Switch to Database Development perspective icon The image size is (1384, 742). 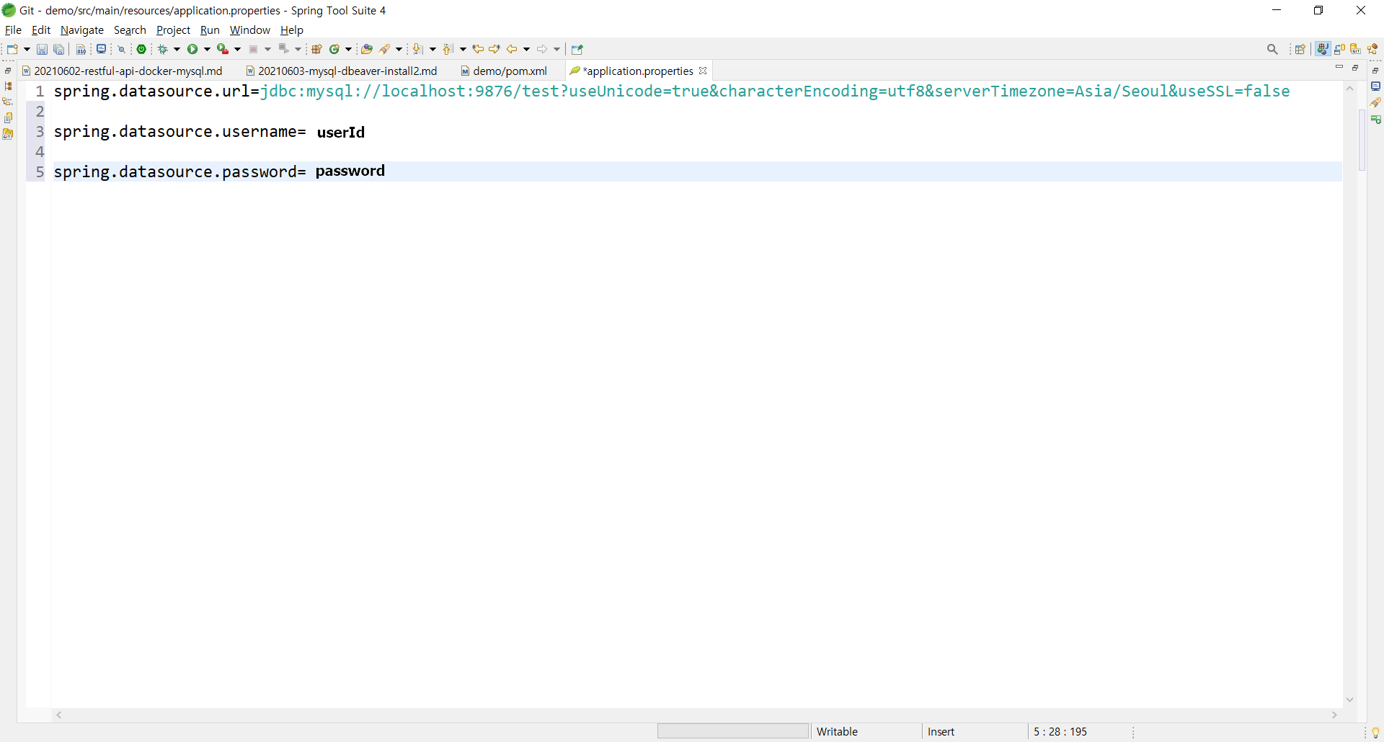[1340, 49]
